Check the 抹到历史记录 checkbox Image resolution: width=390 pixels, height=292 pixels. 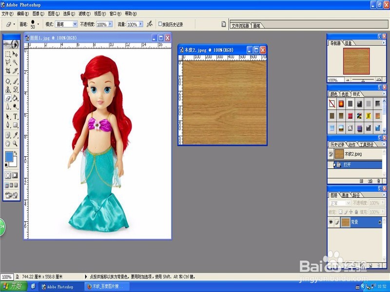pyautogui.click(x=160, y=24)
